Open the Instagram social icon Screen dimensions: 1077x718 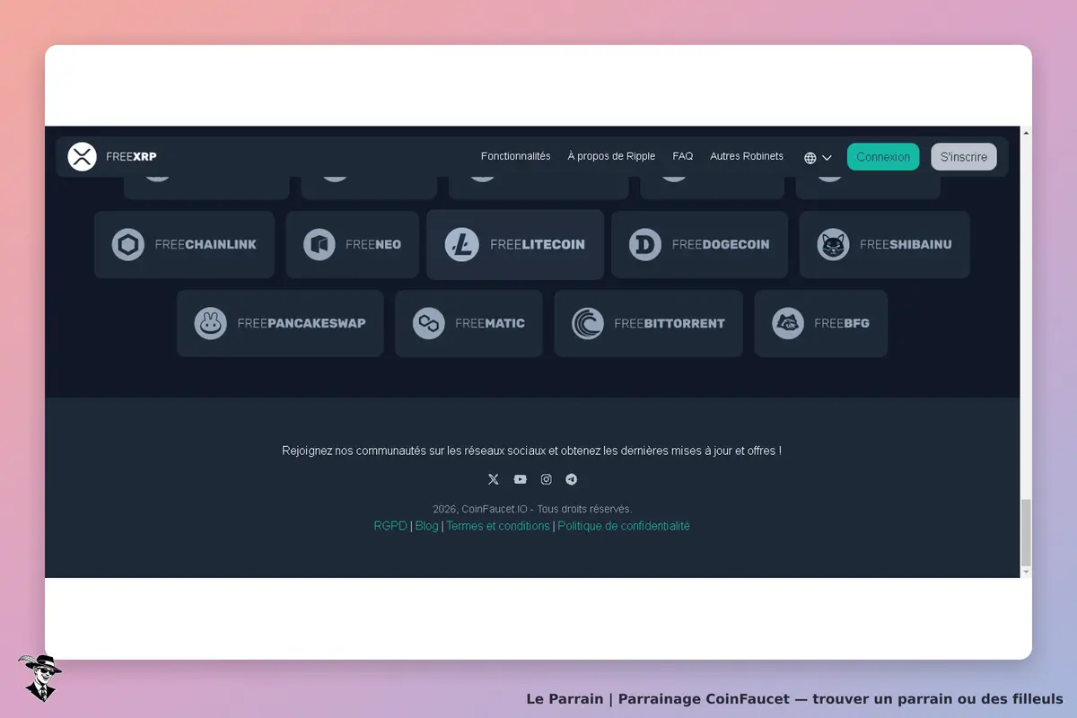[546, 479]
